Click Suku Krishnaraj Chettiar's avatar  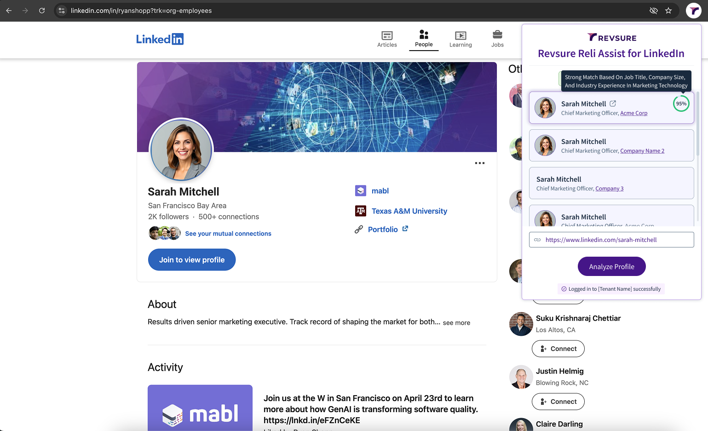(x=521, y=324)
